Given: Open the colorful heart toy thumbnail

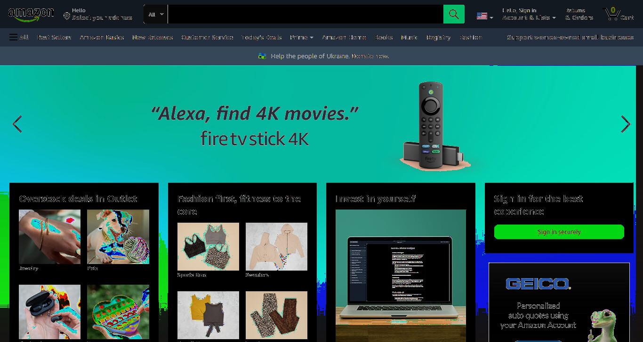Looking at the screenshot, I should point(118,312).
